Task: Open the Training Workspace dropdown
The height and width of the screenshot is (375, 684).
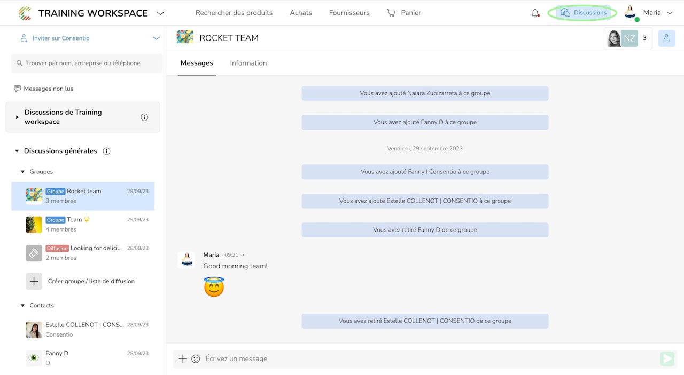Action: pyautogui.click(x=160, y=13)
